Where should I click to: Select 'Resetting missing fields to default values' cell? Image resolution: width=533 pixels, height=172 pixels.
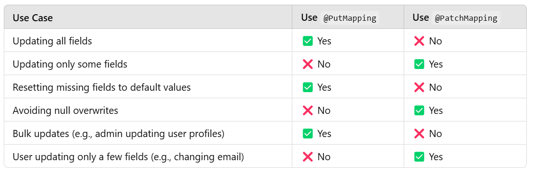pos(102,87)
